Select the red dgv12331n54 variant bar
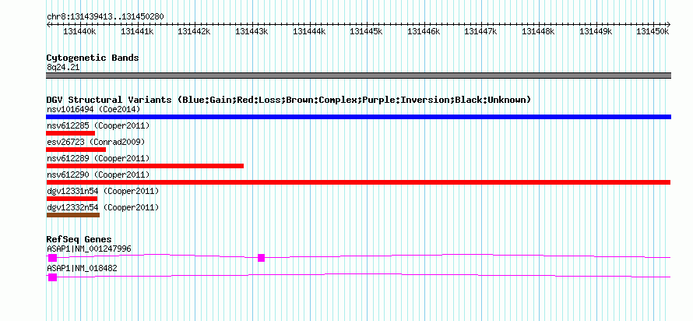693x321 pixels. (x=72, y=199)
